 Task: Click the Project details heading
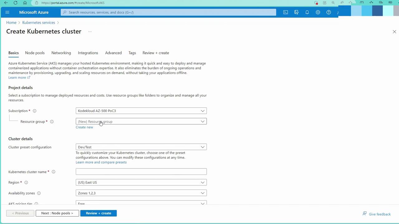[x=21, y=88]
